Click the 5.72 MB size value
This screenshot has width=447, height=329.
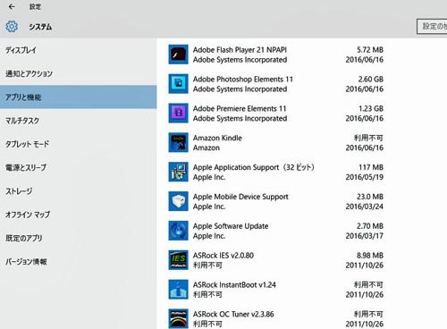coord(370,50)
